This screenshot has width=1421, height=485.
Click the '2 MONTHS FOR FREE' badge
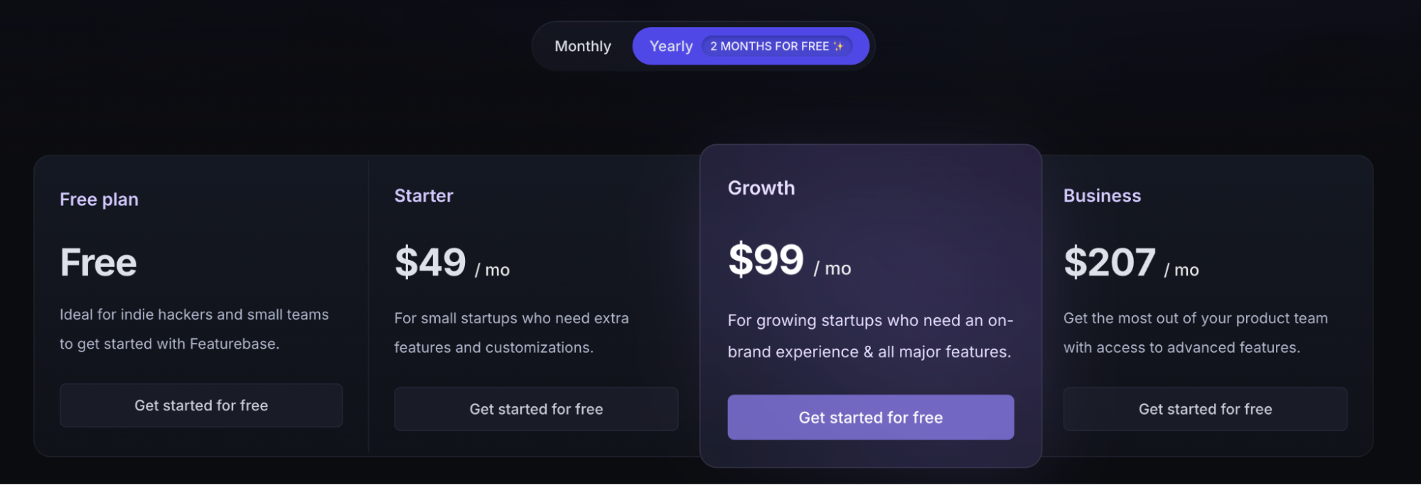(x=777, y=45)
